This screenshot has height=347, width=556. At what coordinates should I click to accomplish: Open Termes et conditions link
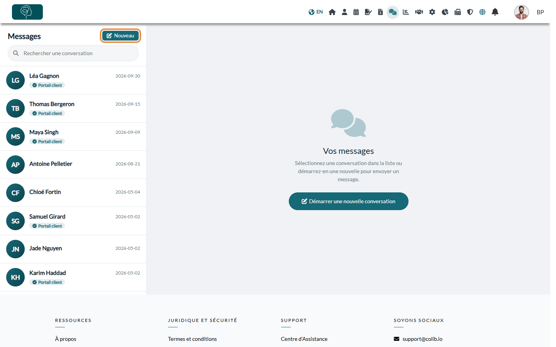[192, 339]
